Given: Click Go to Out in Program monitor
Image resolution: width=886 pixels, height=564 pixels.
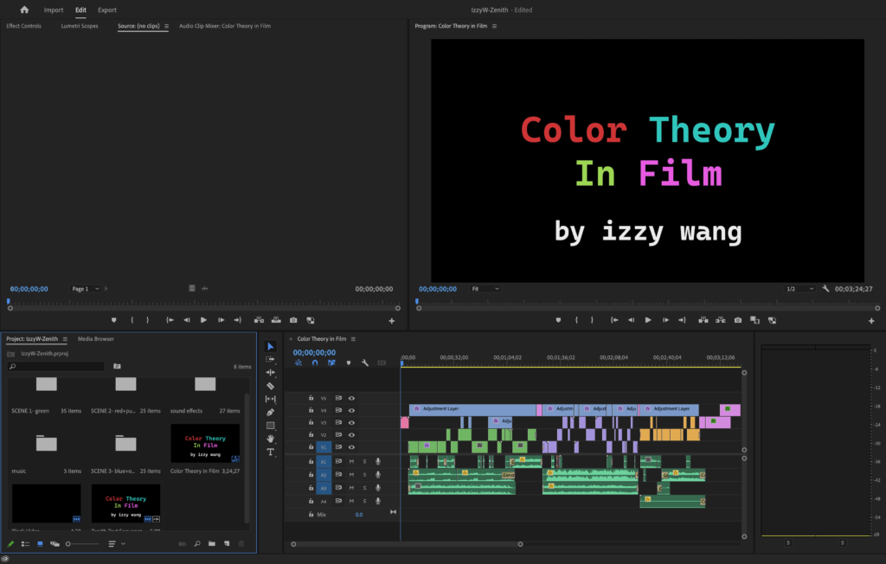Looking at the screenshot, I should pos(682,320).
